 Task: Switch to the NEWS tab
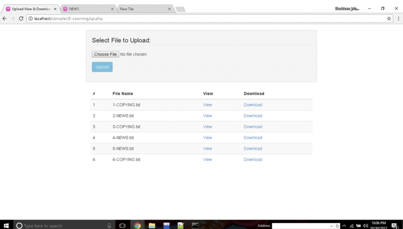click(x=88, y=9)
